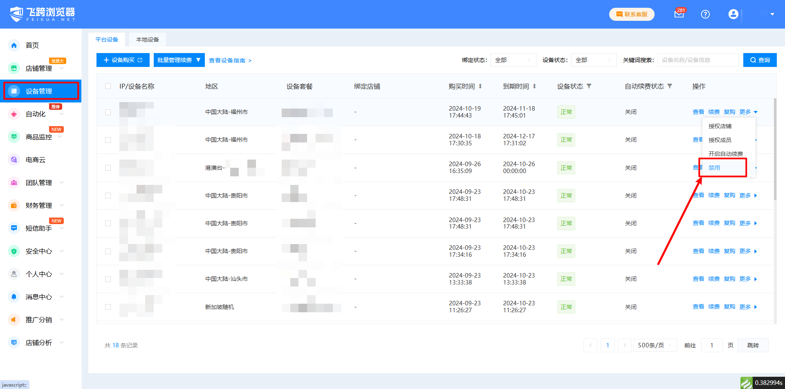Sort by 购买时间 column sort icon

click(480, 86)
